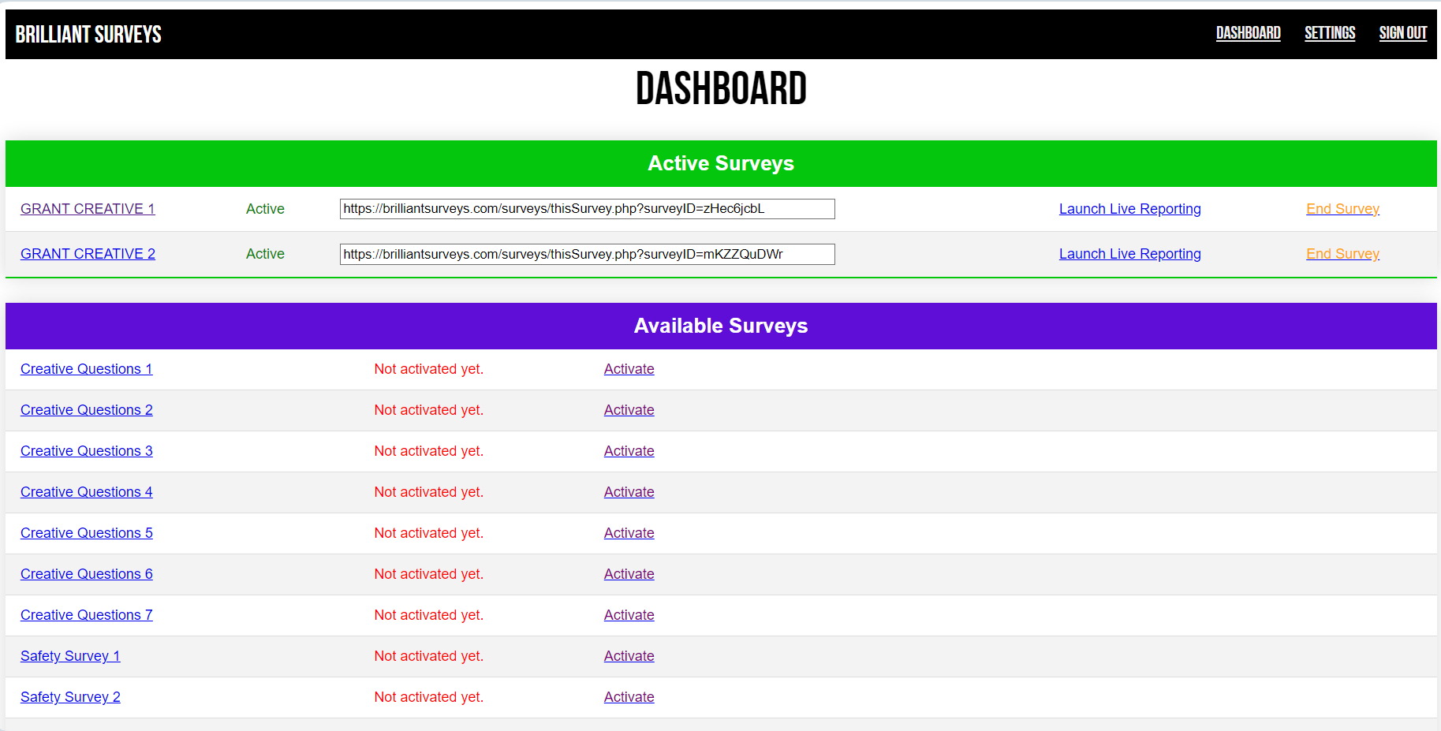End the GRANT CREATIVE 1 survey
1441x731 pixels.
point(1342,209)
